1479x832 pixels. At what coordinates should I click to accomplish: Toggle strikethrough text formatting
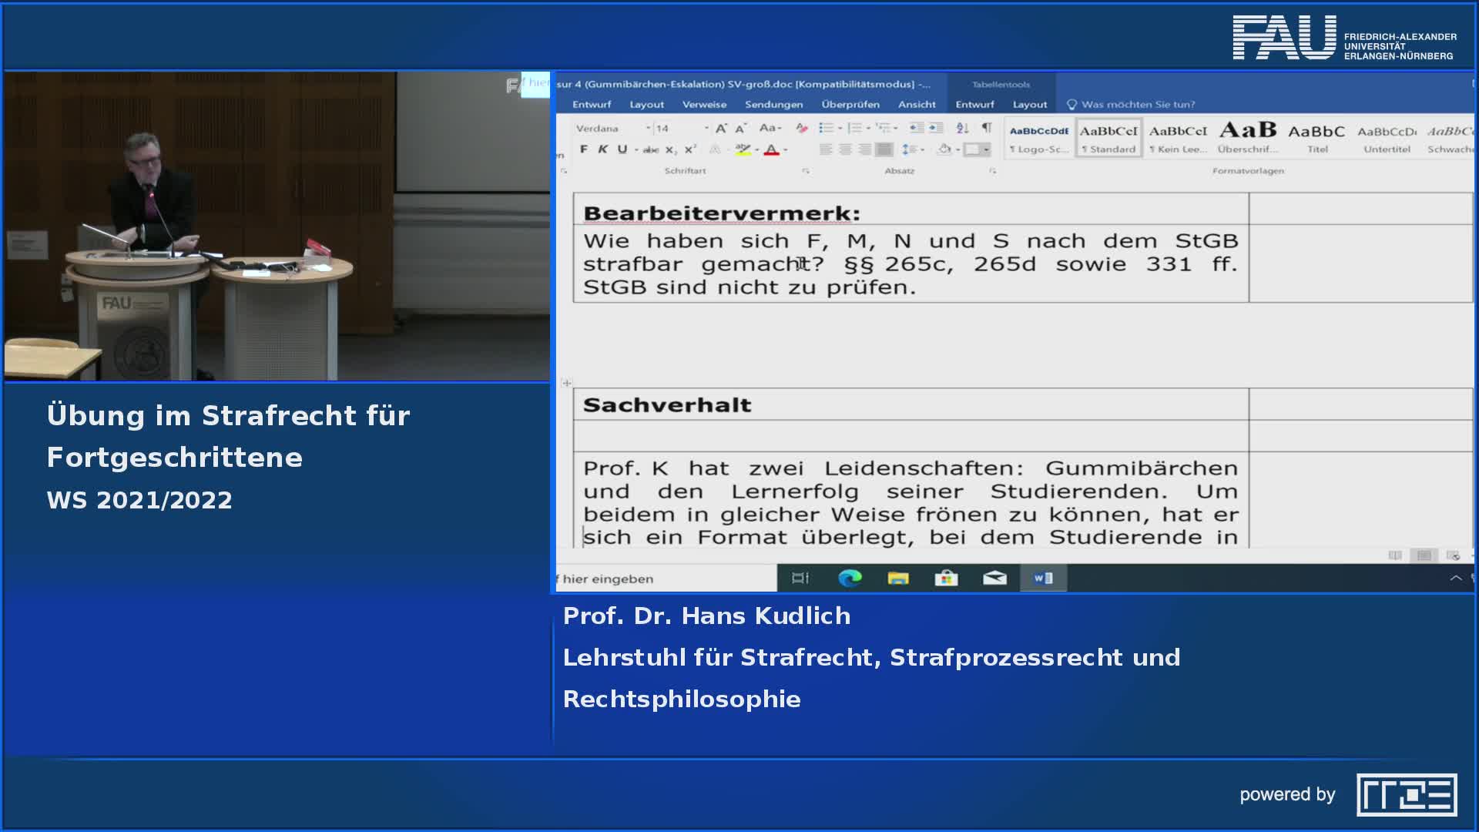coord(651,149)
